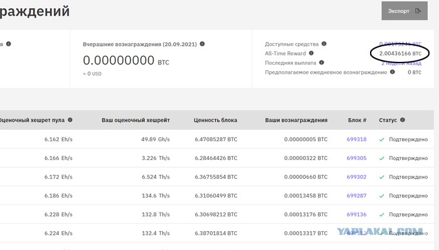Click the Ваш оценочный хешрейт column header
The image size is (439, 250).
135,120
